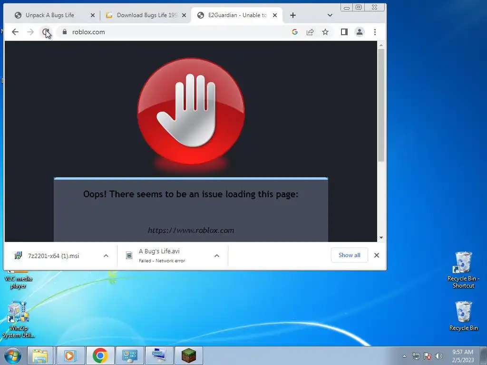487x365 pixels.
Task: Minimize the Chrome window
Action: click(347, 7)
